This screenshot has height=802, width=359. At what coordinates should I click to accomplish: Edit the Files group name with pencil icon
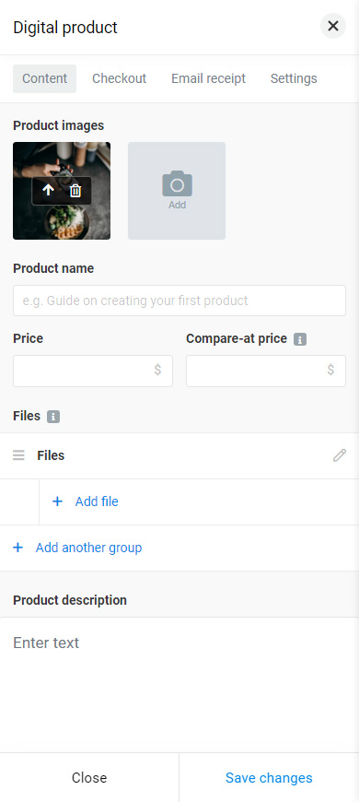[339, 455]
